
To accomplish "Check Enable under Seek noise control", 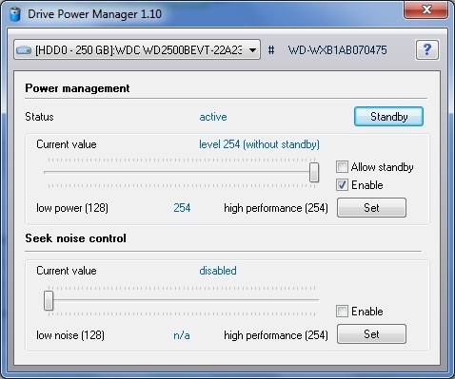I will click(x=342, y=312).
